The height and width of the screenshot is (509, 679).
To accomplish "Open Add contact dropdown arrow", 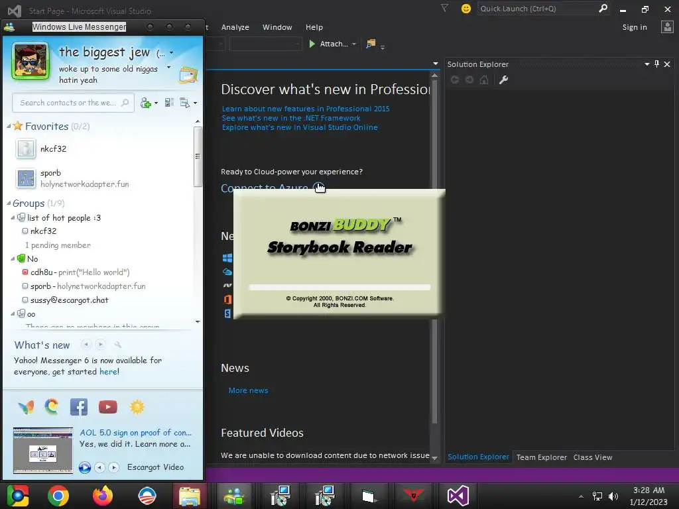I will point(156,103).
